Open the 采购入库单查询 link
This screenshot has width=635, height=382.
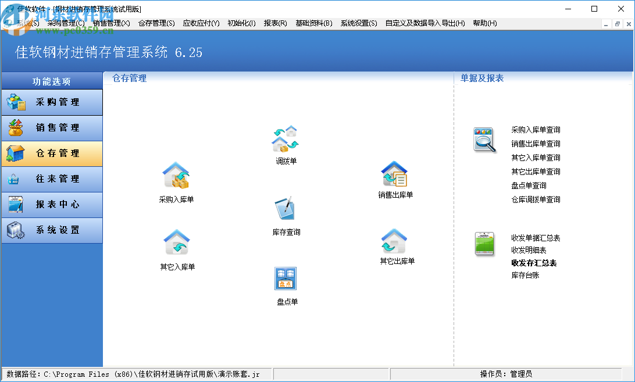click(536, 130)
